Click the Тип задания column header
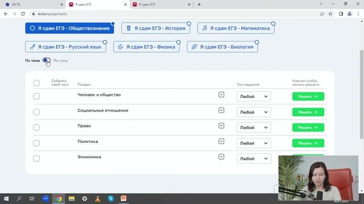 point(248,84)
